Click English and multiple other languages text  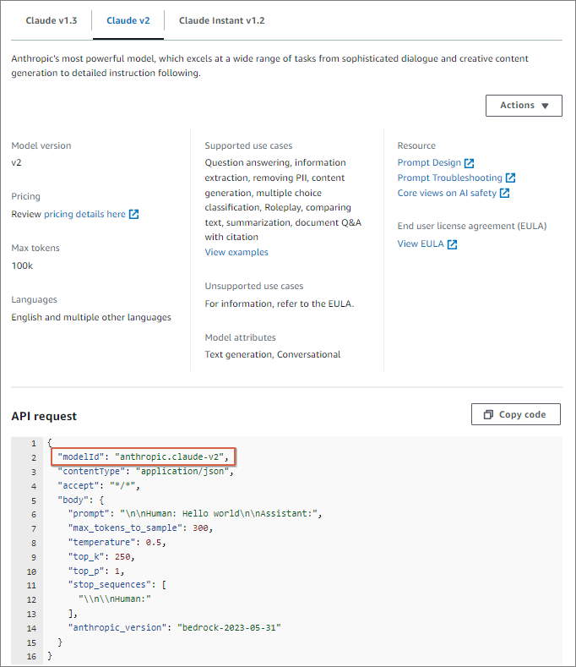(91, 317)
